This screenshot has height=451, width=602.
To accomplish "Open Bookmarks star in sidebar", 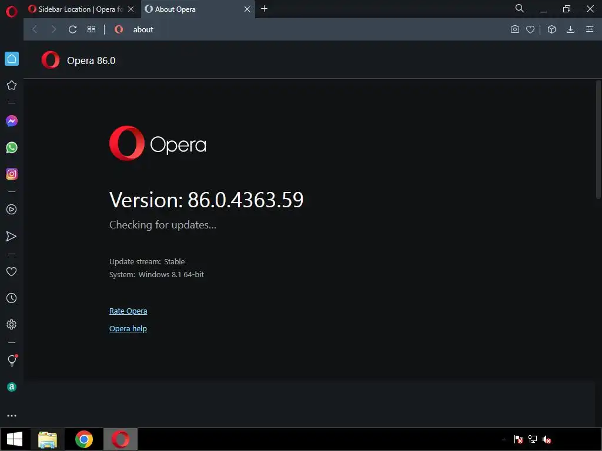I will 12,85.
